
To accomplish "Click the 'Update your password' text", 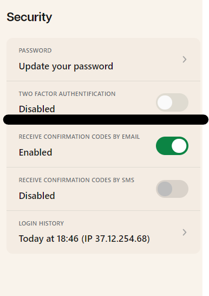I will (x=66, y=67).
